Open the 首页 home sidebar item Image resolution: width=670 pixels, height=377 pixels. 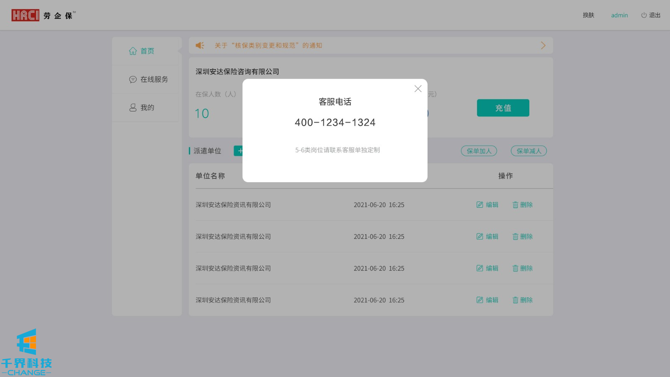click(142, 51)
